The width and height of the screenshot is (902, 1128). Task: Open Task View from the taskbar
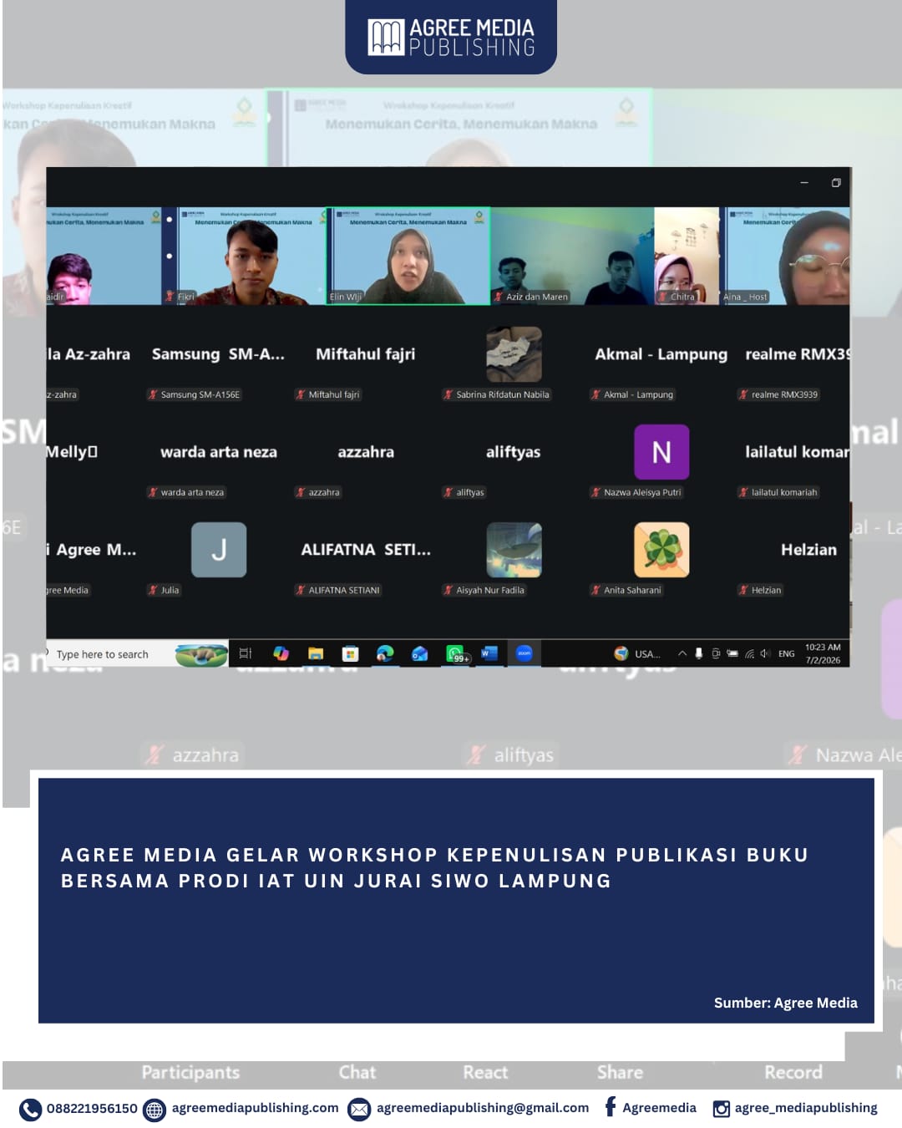click(246, 653)
